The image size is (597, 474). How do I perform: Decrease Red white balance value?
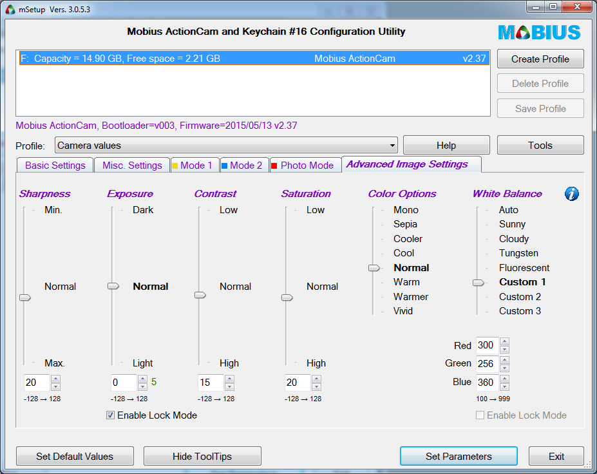click(504, 350)
